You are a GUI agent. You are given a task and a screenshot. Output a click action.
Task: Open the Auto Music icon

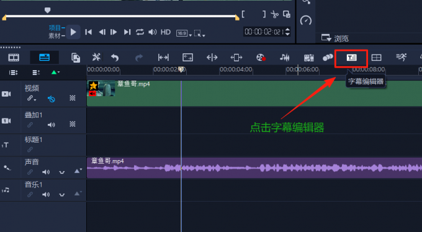309,58
